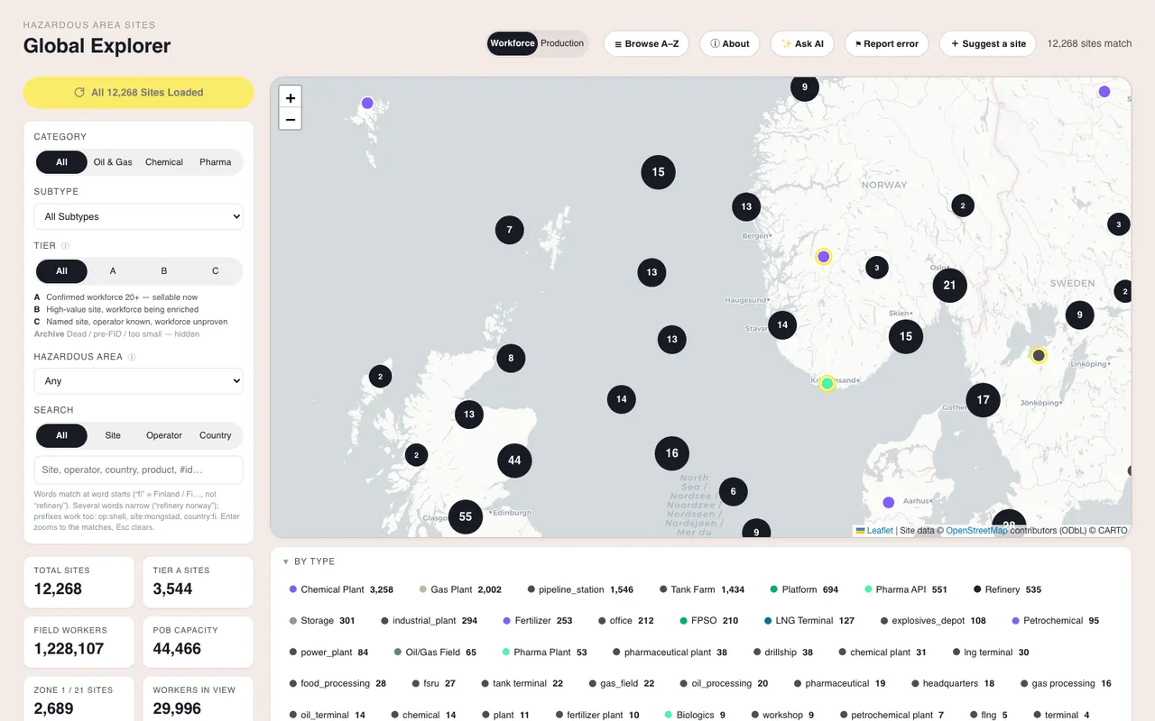The width and height of the screenshot is (1155, 721).
Task: Select the green site marker near Kristiansand
Action: (x=827, y=384)
